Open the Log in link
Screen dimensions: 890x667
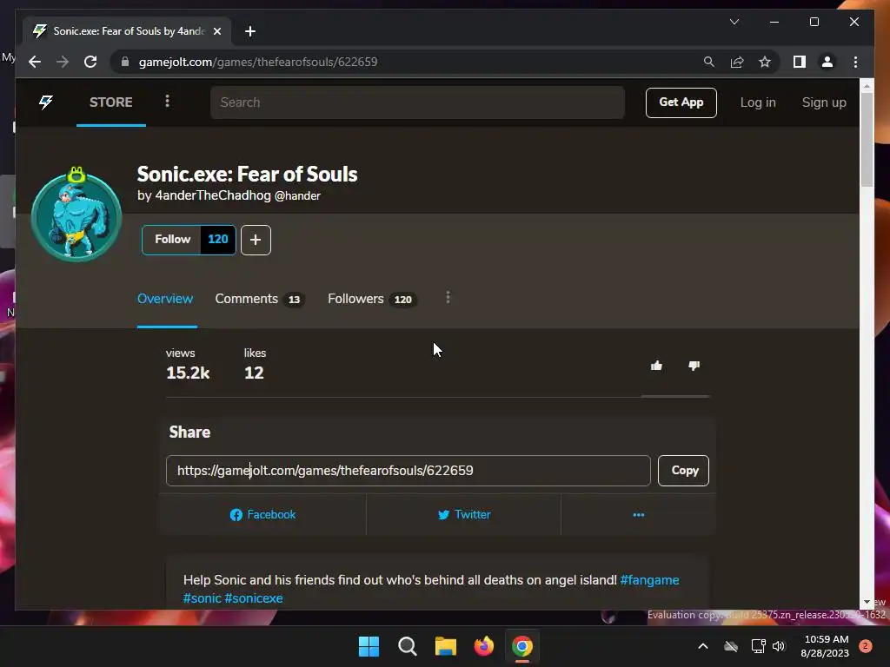click(x=757, y=102)
